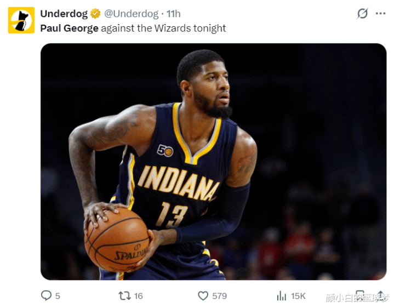
Task: Click the gold verified badge next to Underdog
Action: click(x=95, y=14)
